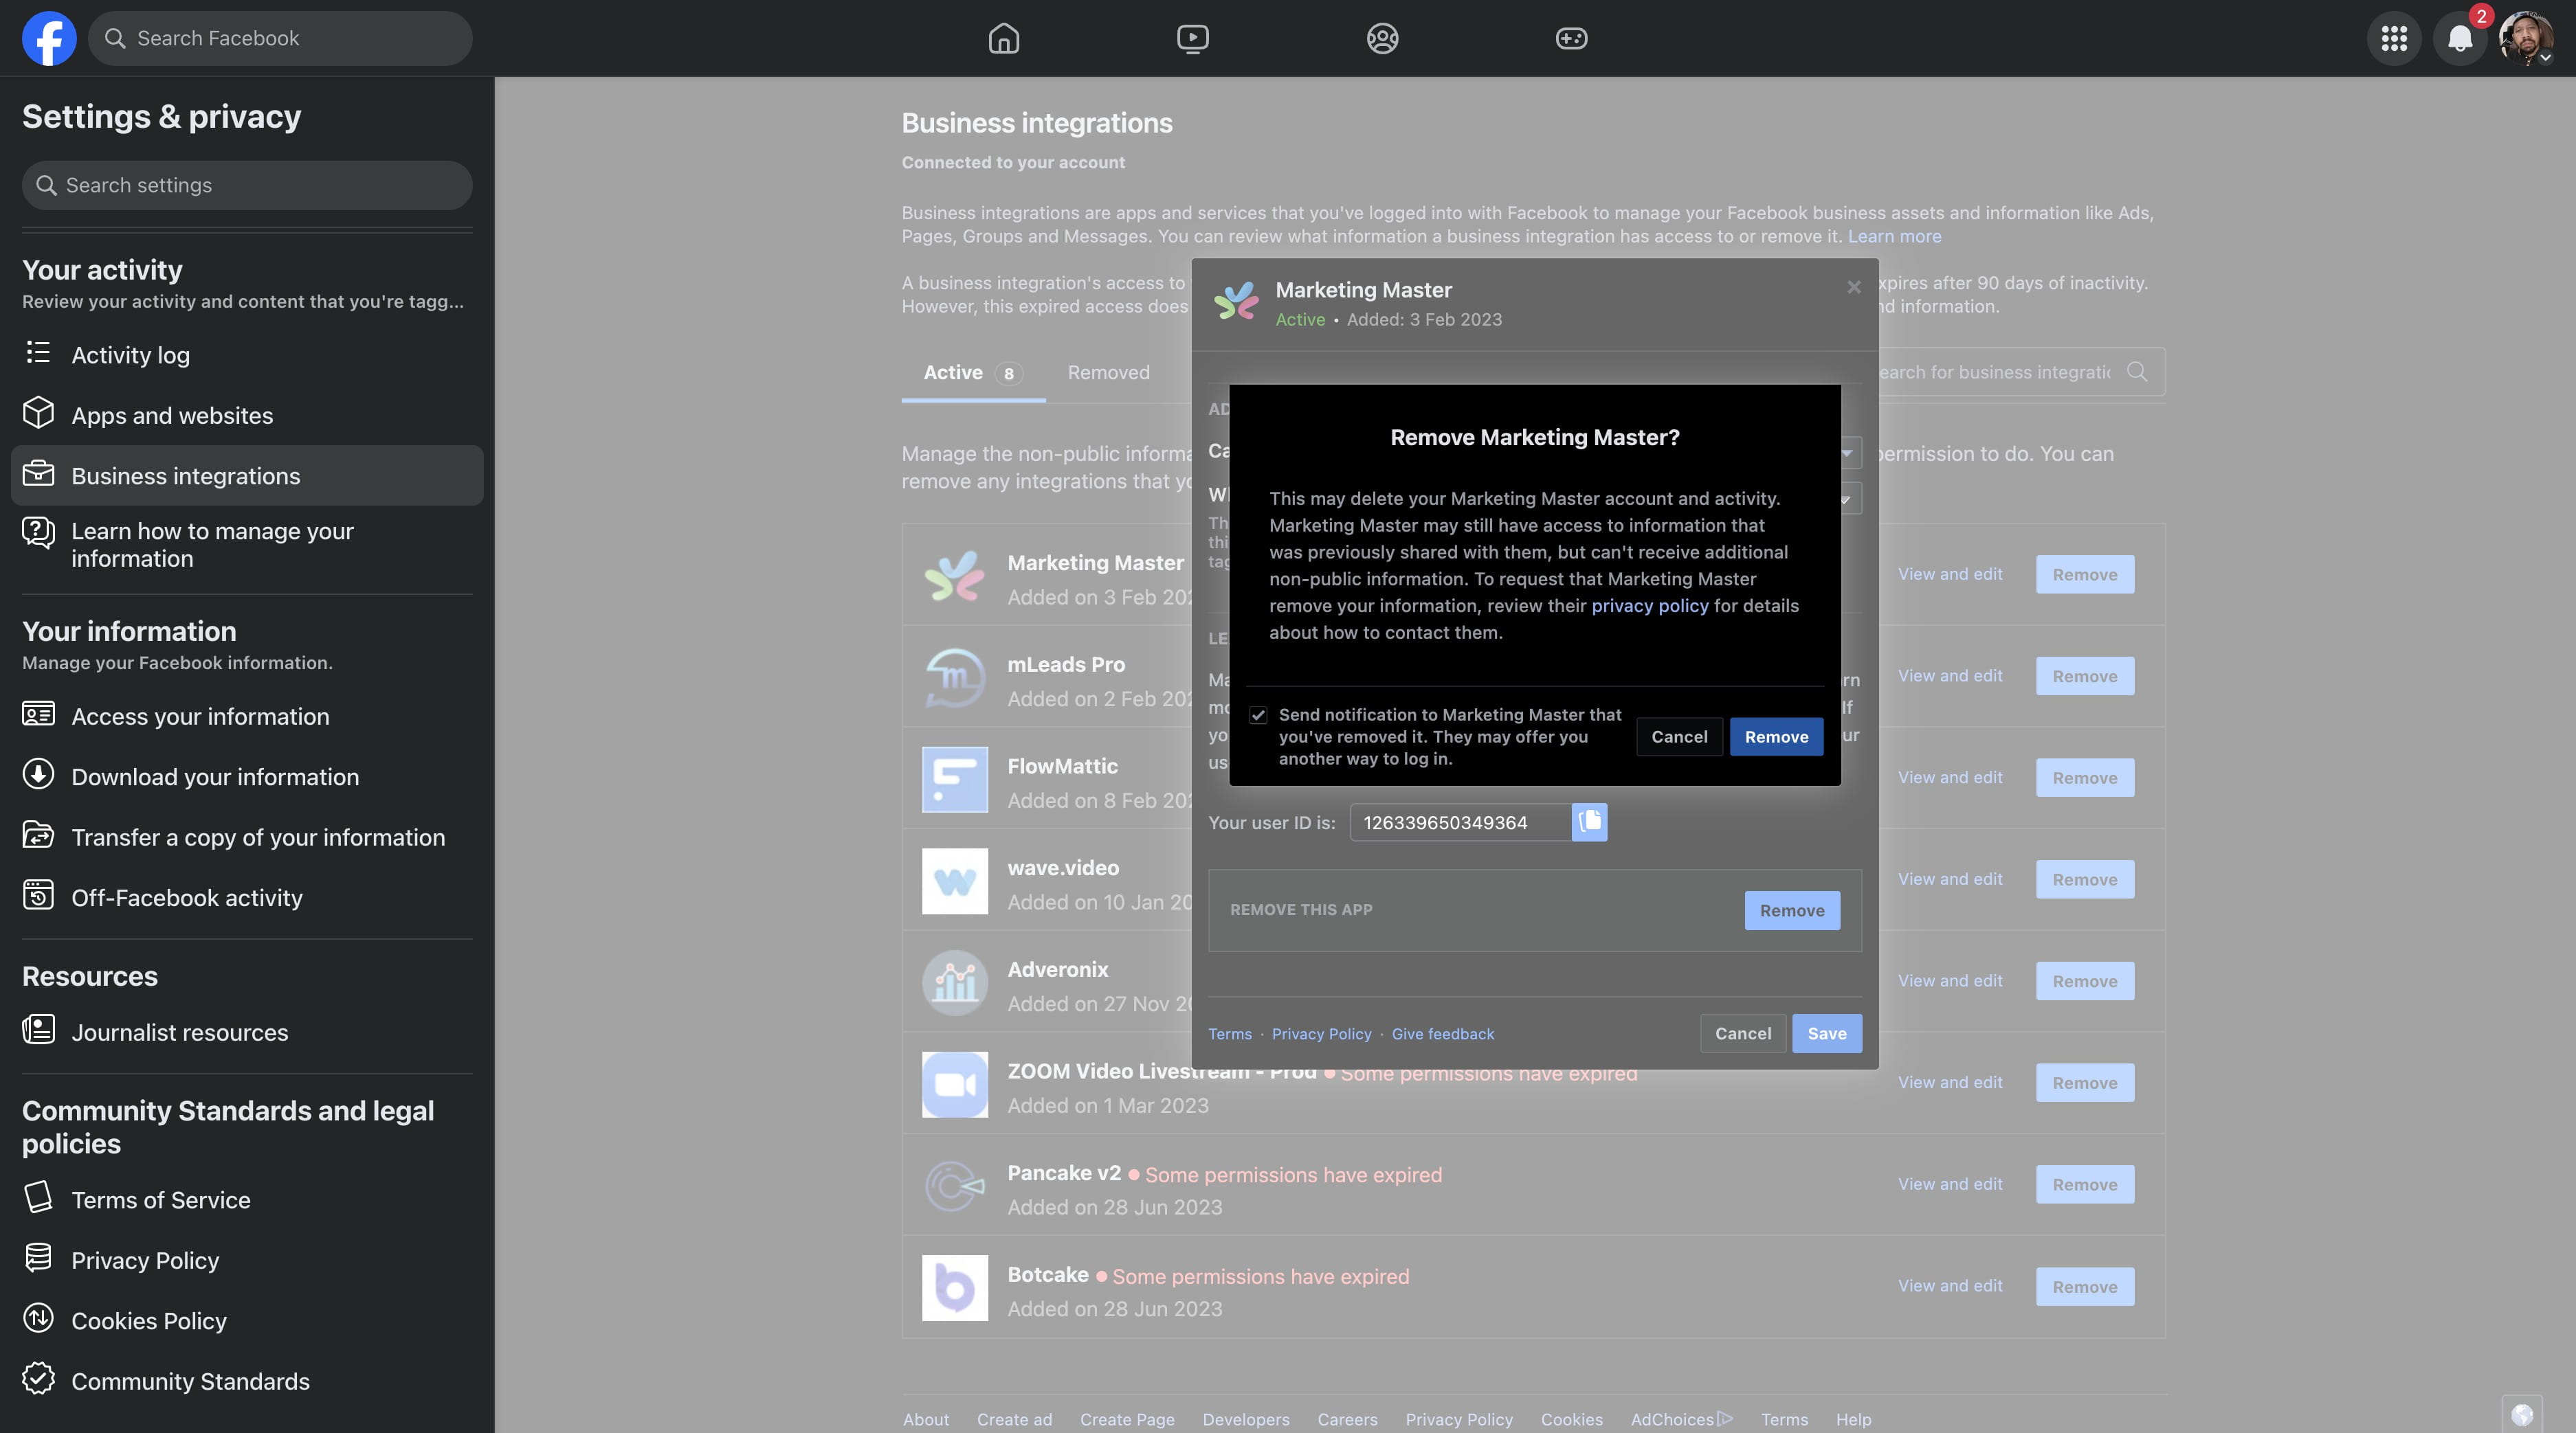Screen dimensions: 2576x1433
Task: Click the FlowMattic app logo
Action: click(x=954, y=780)
